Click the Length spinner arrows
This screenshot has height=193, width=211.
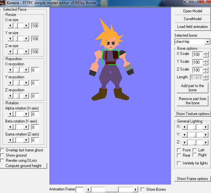pyautogui.click(x=205, y=78)
